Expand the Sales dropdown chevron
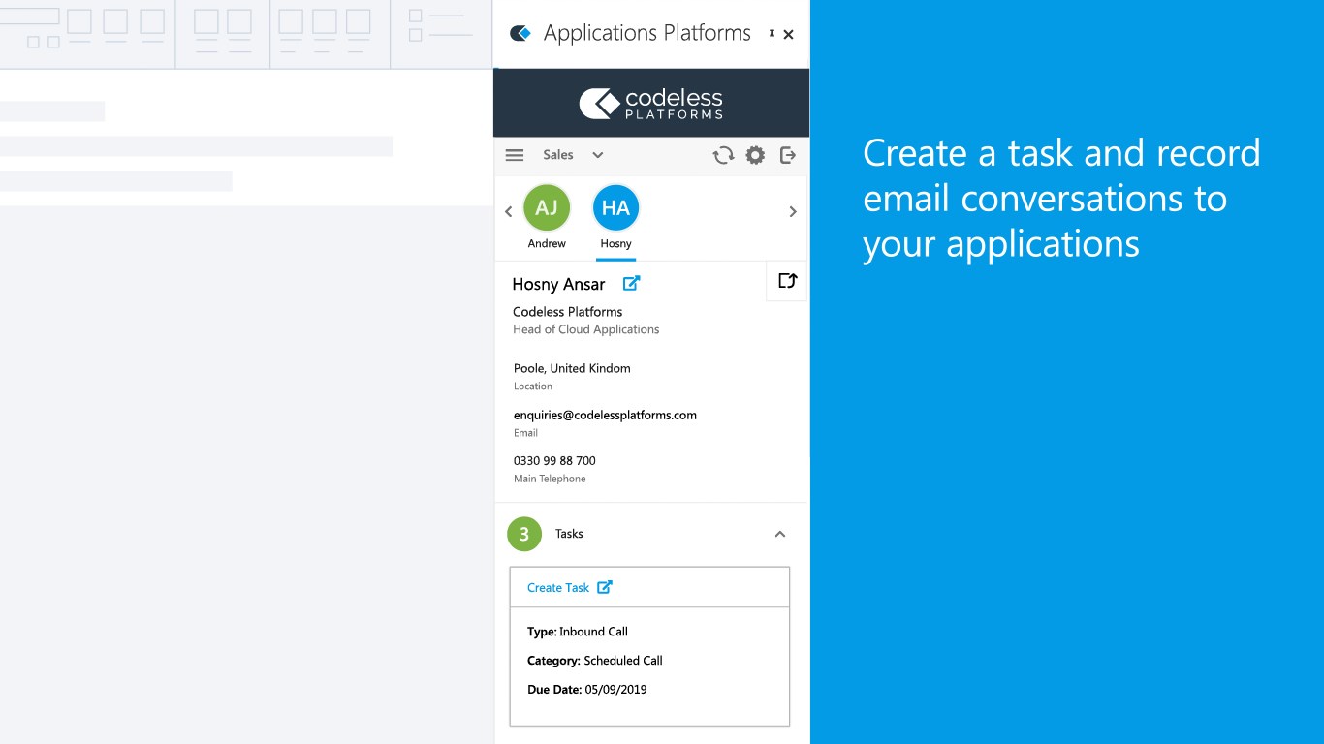This screenshot has height=744, width=1324. pos(598,155)
